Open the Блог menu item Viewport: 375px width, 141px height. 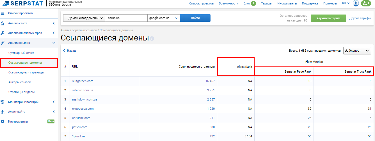tap(247, 3)
